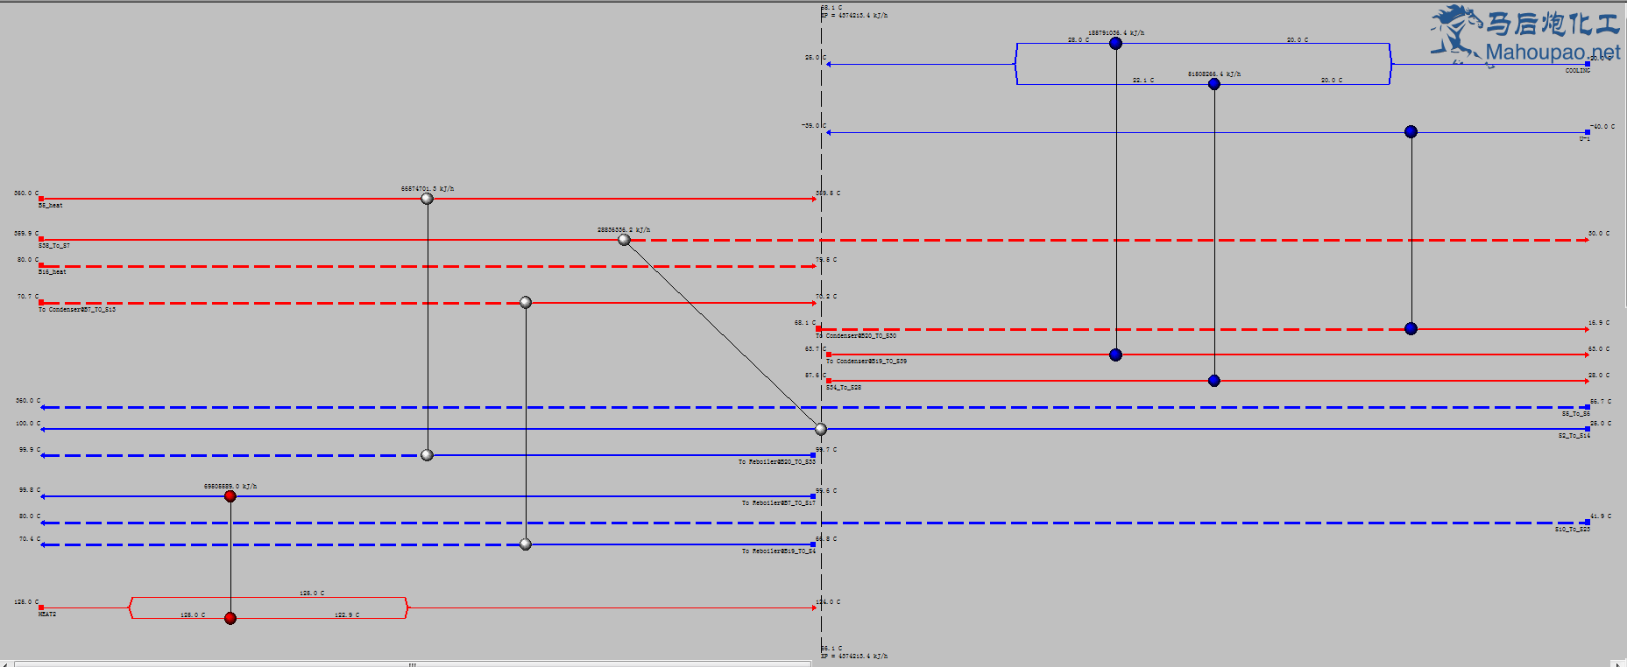Click the 66674701.3 kJ/h duty value

tap(428, 189)
